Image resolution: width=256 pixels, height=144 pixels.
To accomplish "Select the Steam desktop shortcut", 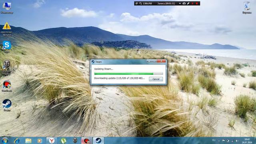I will pos(7,105).
